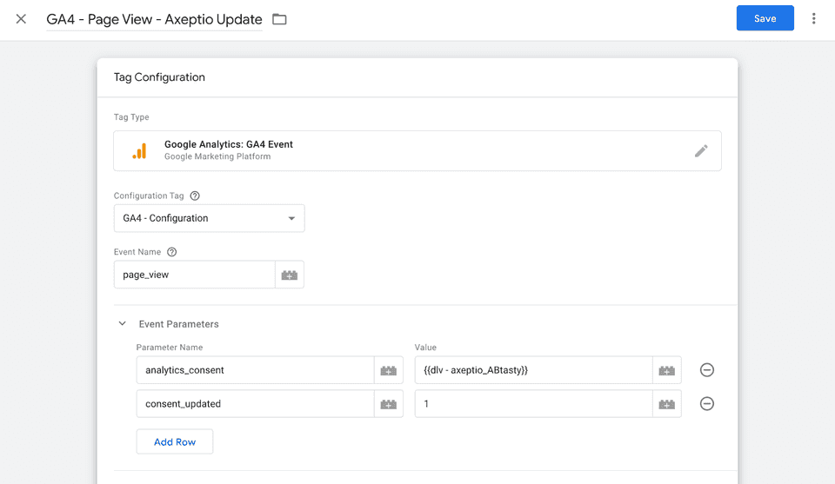Click the Add Row button
This screenshot has width=835, height=484.
click(x=175, y=441)
